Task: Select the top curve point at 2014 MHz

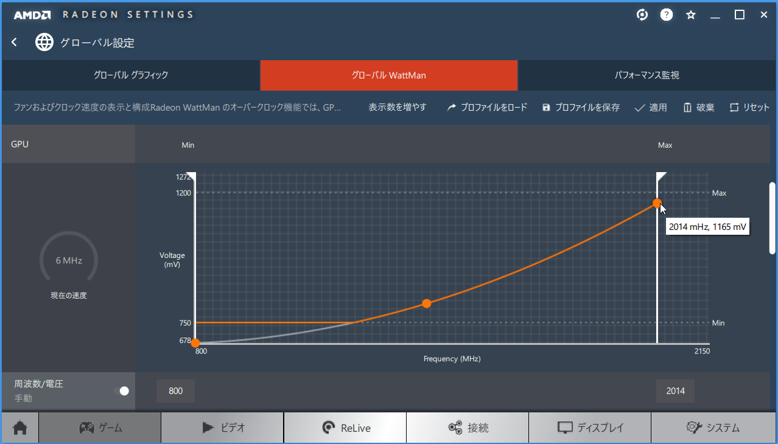Action: tap(657, 203)
